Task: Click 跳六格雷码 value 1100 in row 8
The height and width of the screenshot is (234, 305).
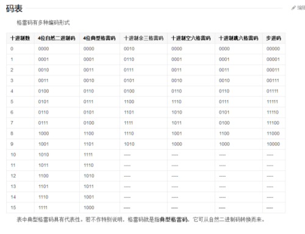Action: click(x=224, y=133)
